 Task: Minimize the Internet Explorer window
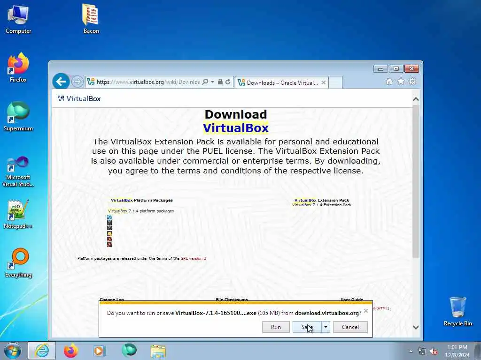point(380,69)
